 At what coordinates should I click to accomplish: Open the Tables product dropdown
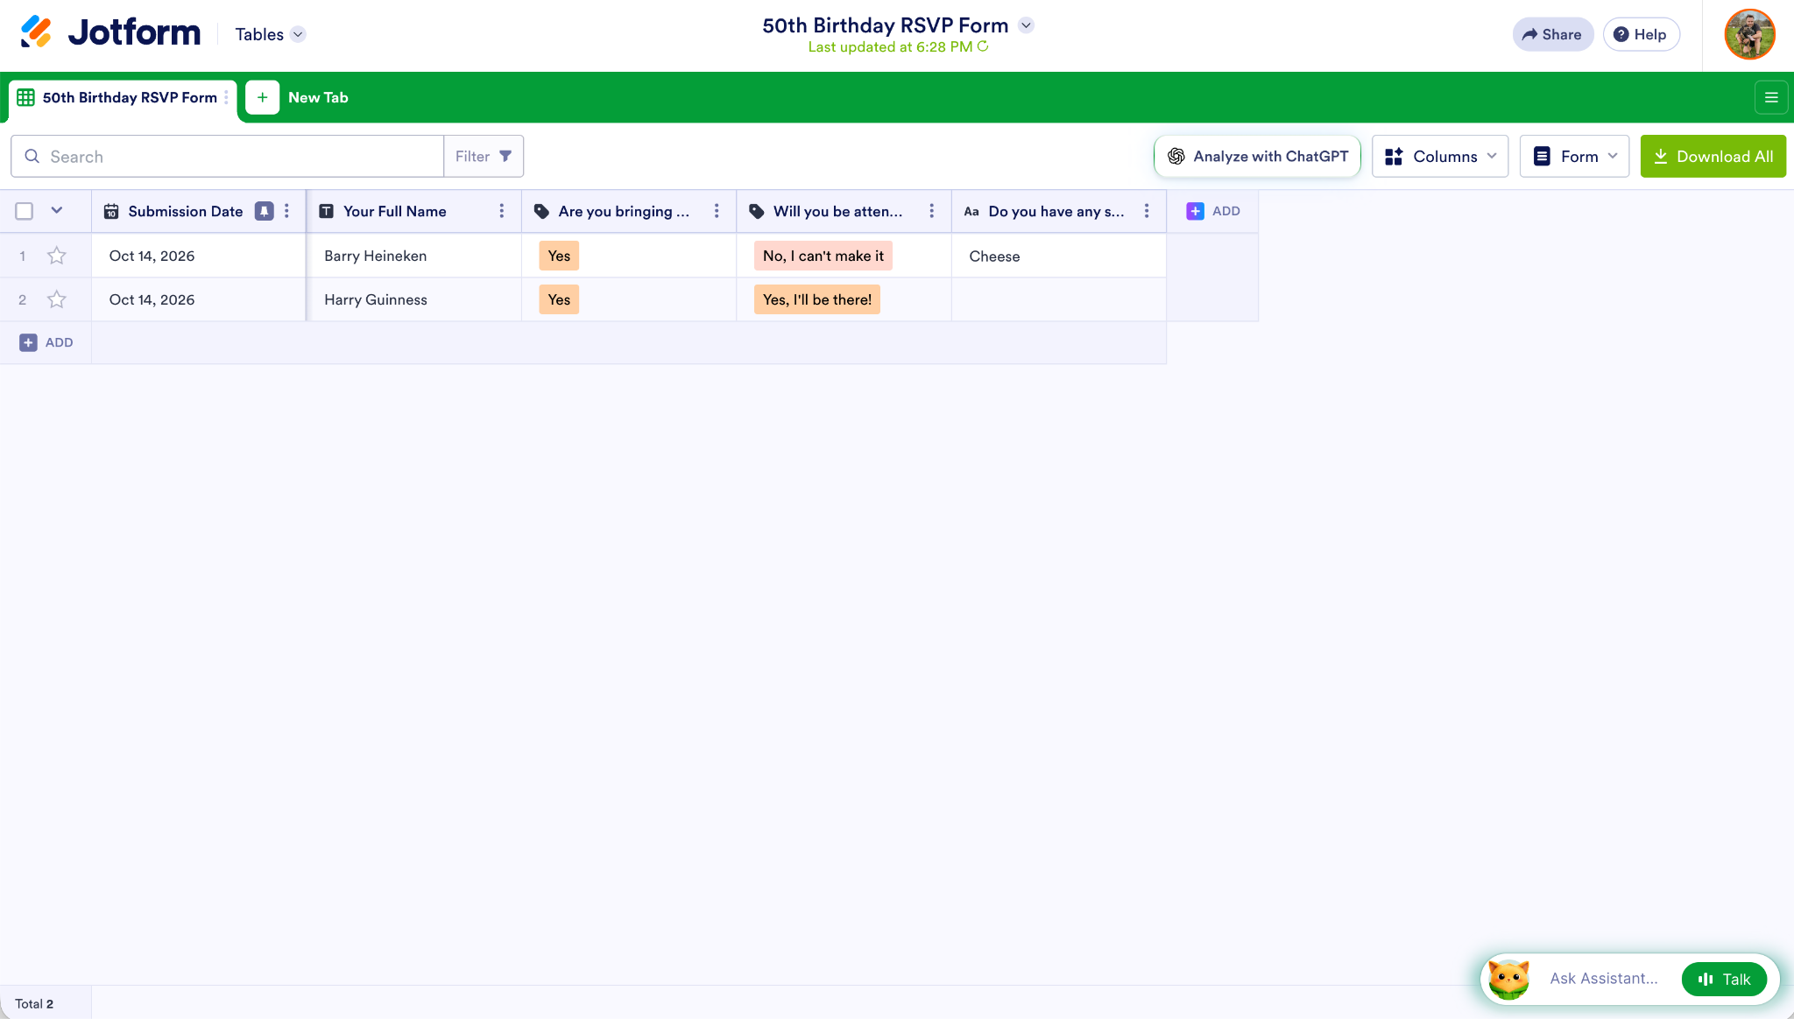tap(270, 34)
